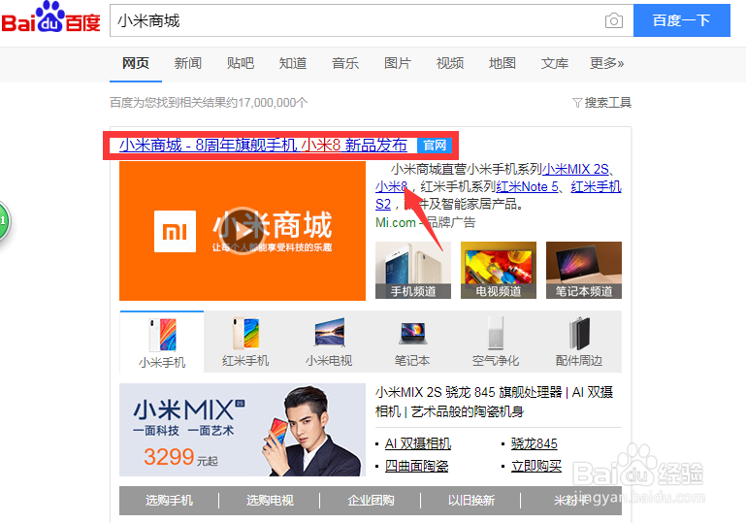Open camera image search icon
Image resolution: width=746 pixels, height=523 pixels.
click(x=614, y=20)
